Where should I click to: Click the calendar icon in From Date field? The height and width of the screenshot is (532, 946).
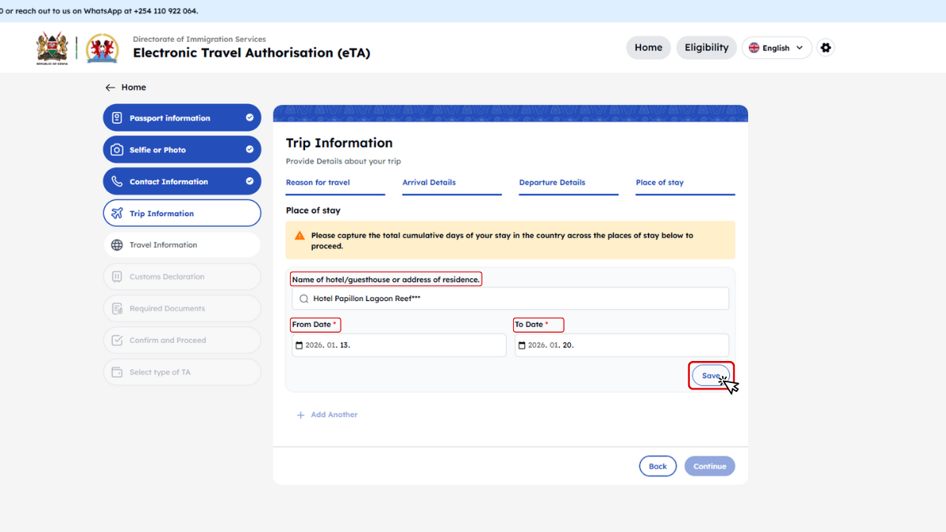point(299,345)
